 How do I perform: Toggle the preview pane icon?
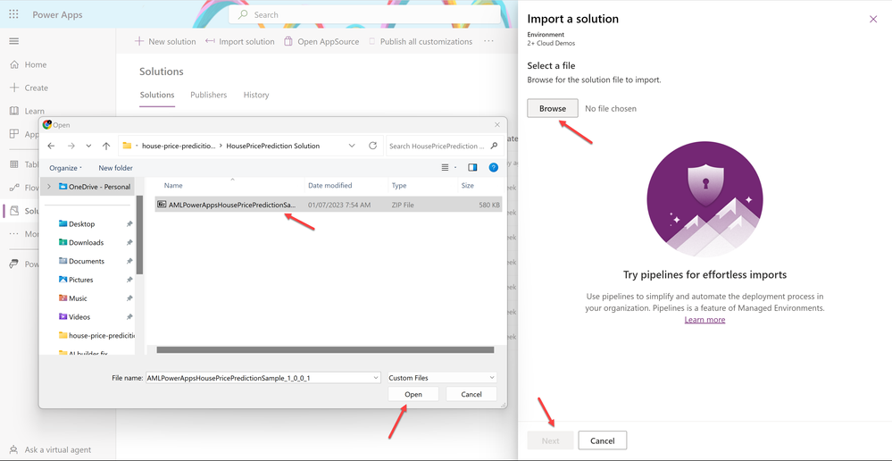click(472, 167)
